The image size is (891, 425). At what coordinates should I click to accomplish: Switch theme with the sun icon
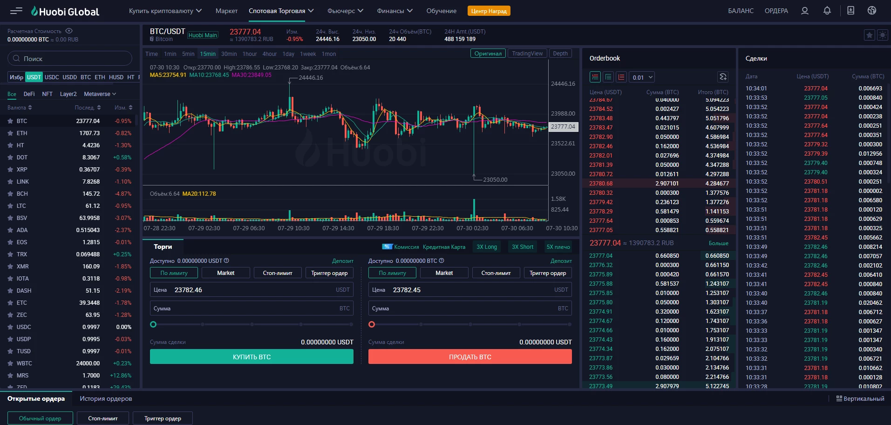pos(882,35)
